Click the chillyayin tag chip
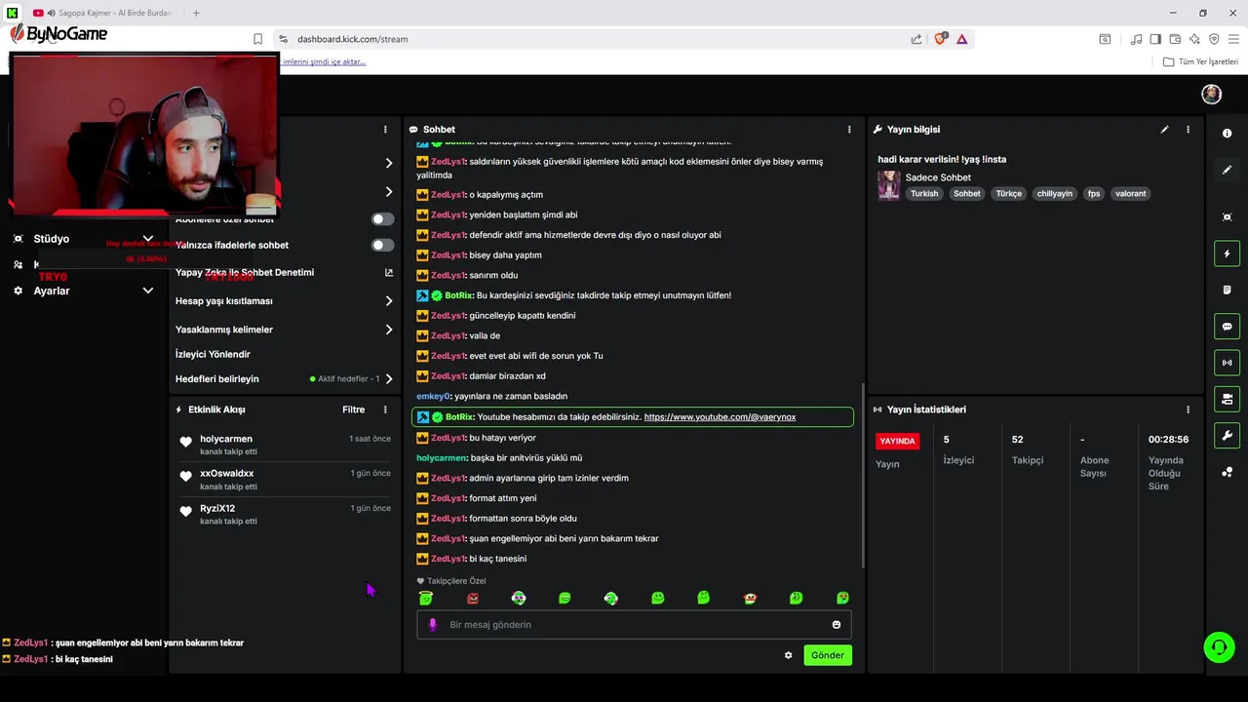 coord(1055,193)
